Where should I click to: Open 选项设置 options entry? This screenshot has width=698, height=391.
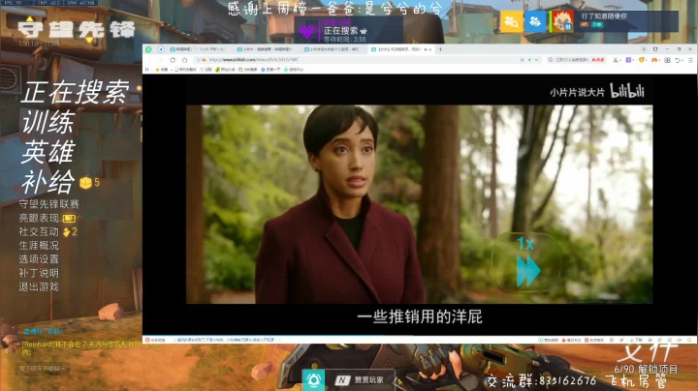click(39, 259)
